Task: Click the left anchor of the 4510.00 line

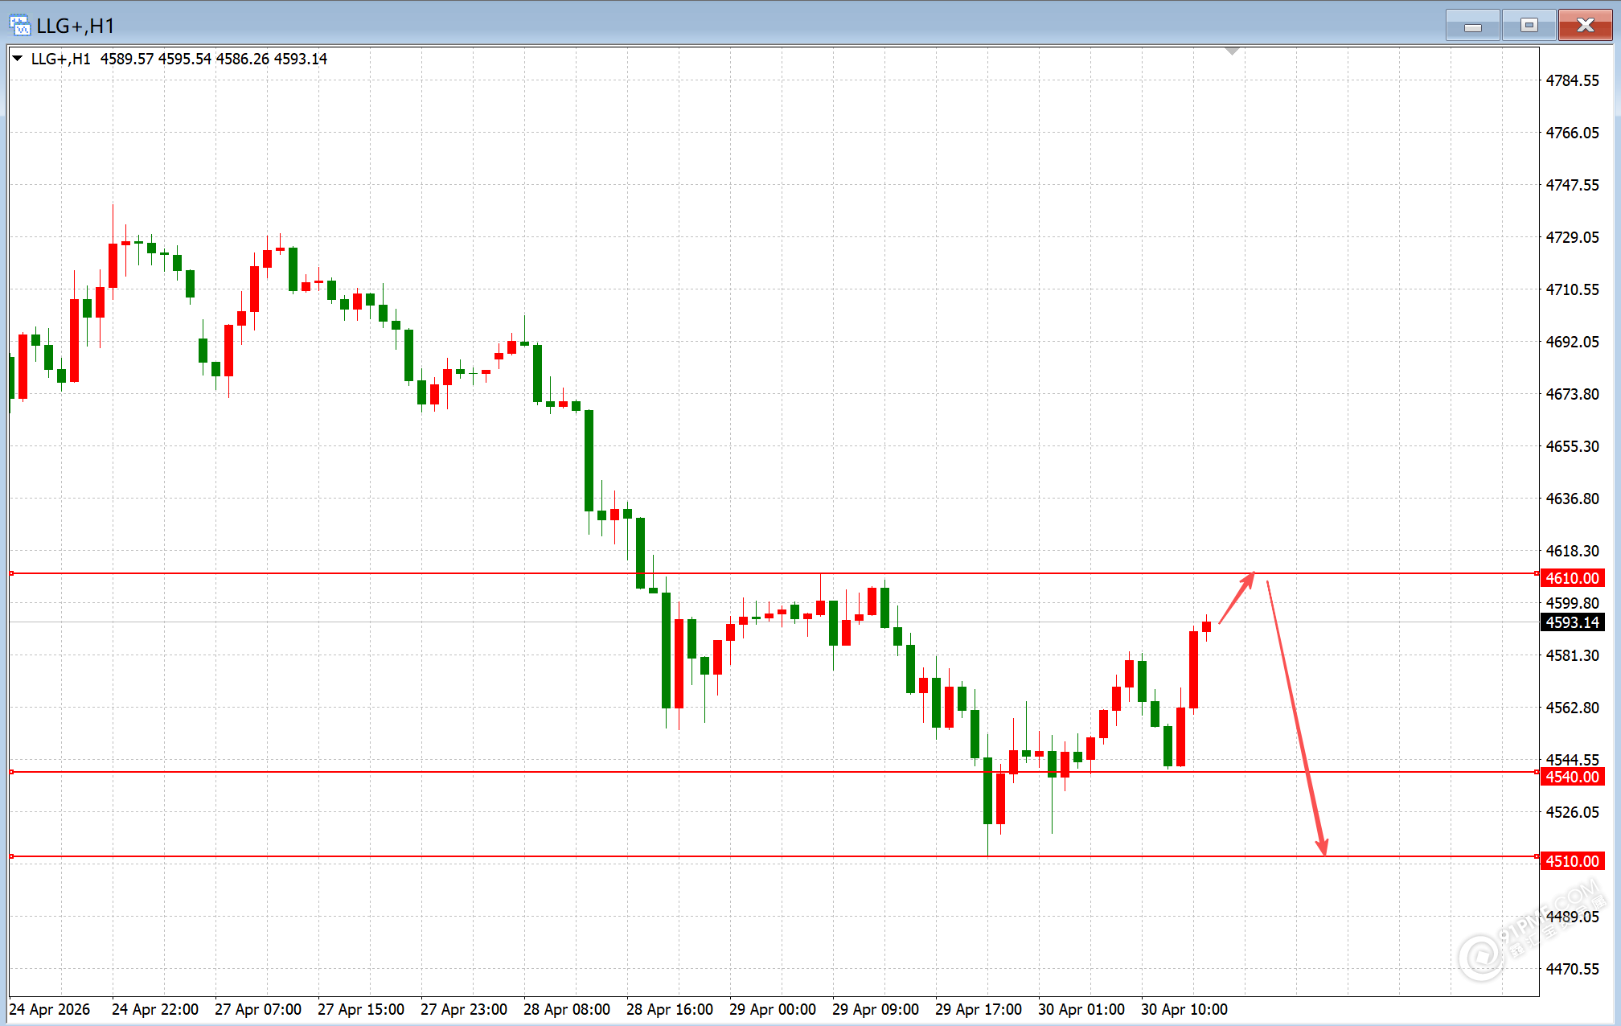Action: (x=11, y=856)
